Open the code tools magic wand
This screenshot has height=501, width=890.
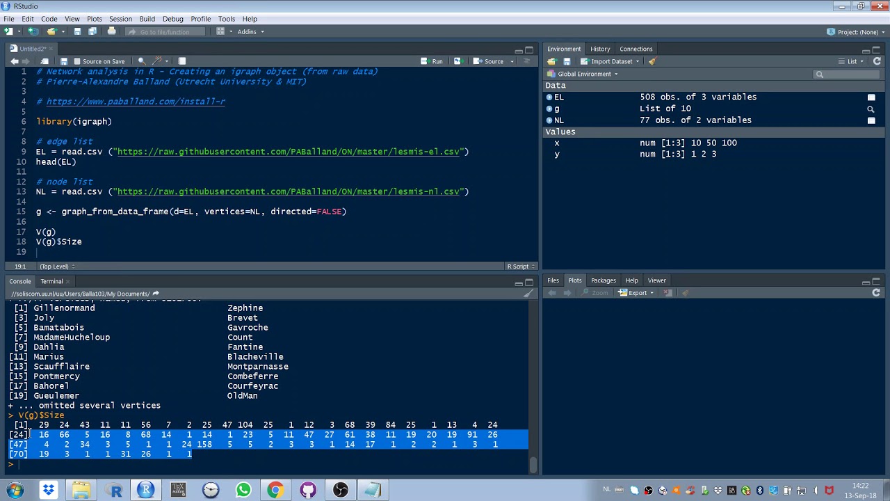pyautogui.click(x=158, y=61)
